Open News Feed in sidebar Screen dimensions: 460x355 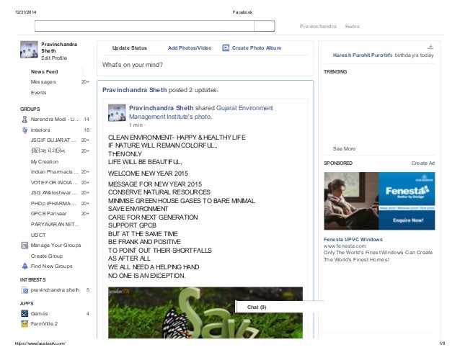pos(44,71)
